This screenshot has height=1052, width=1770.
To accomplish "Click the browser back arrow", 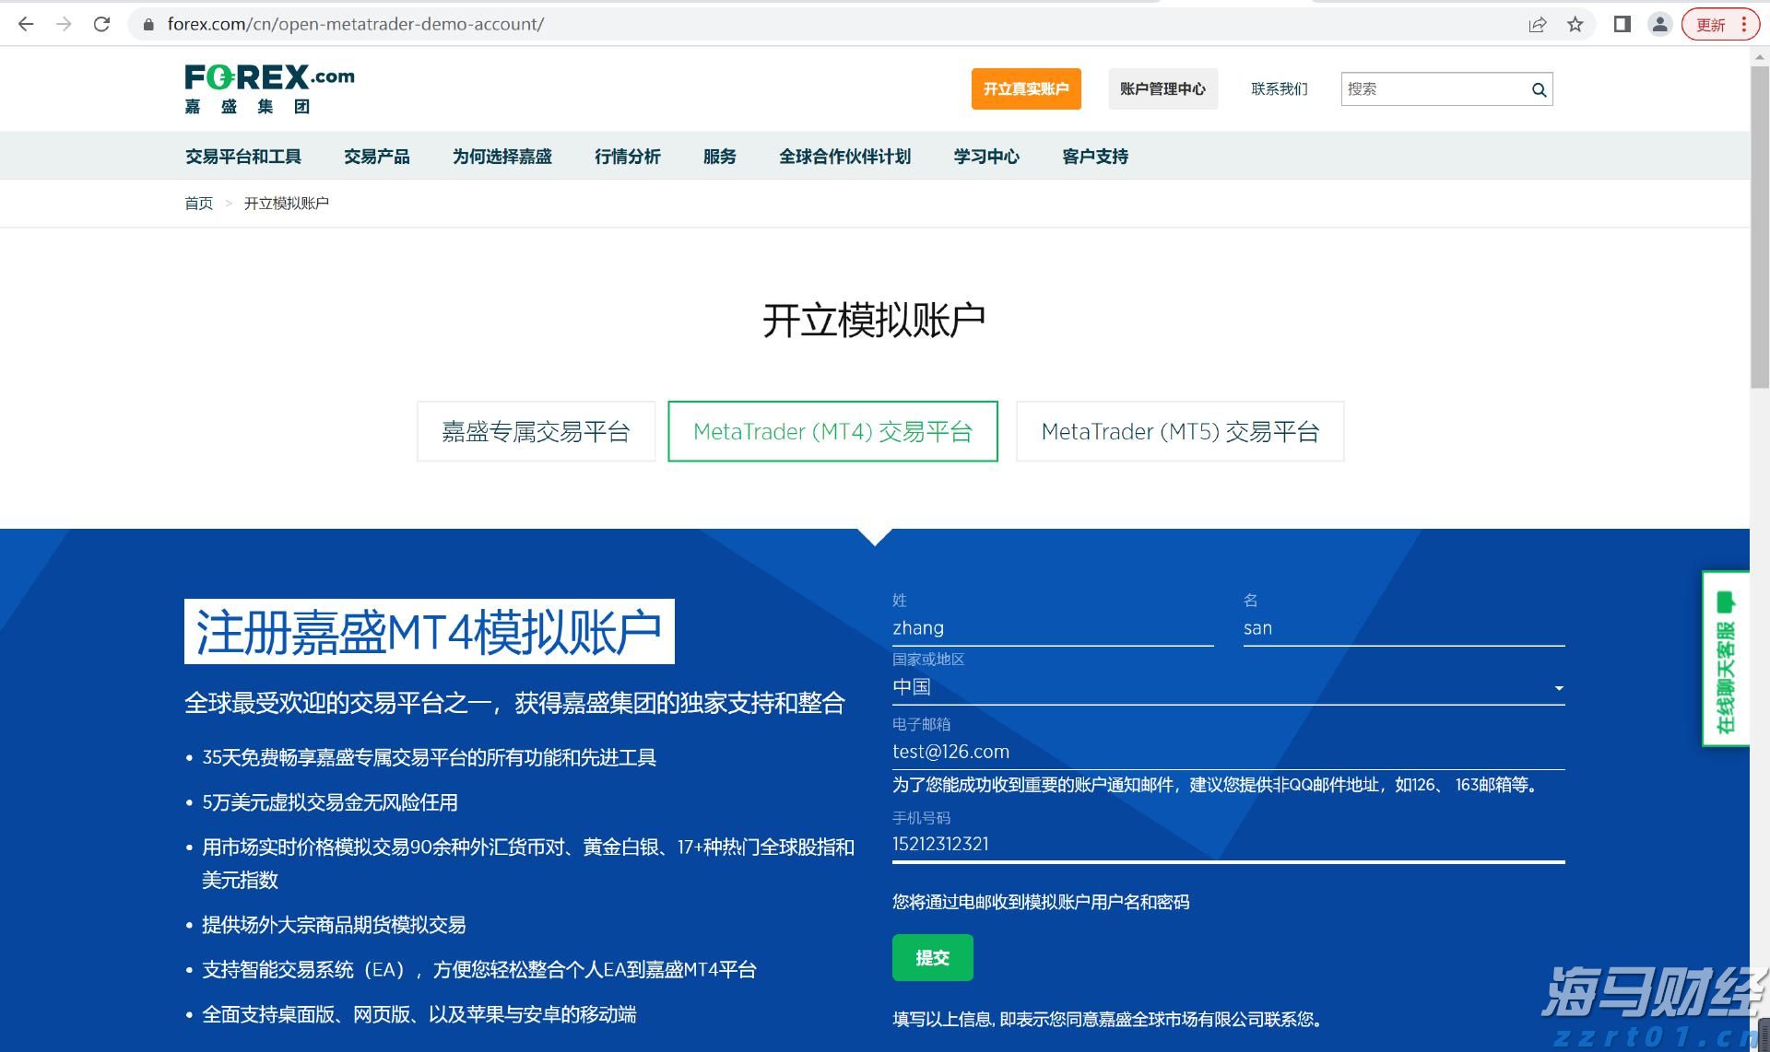I will [25, 24].
